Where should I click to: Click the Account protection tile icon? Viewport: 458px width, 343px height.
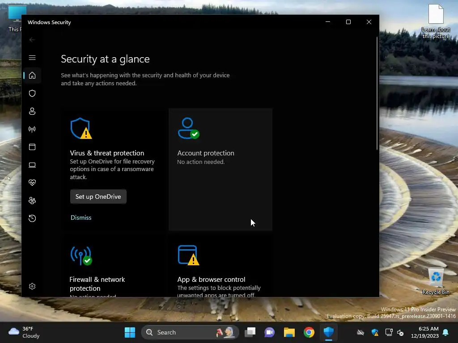point(188,128)
